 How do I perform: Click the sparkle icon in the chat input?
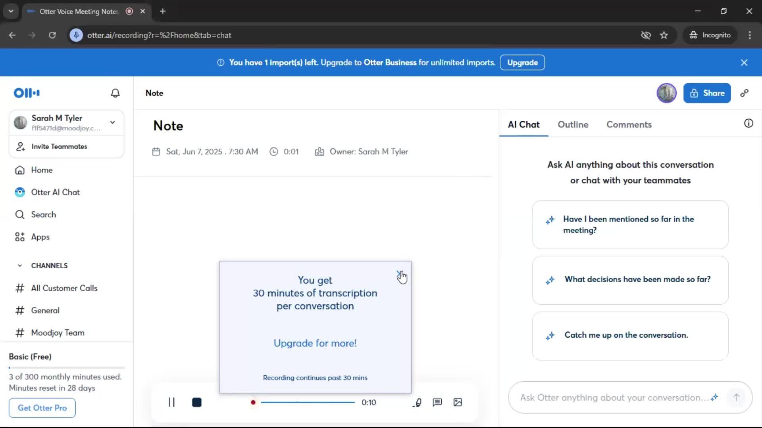pos(714,397)
